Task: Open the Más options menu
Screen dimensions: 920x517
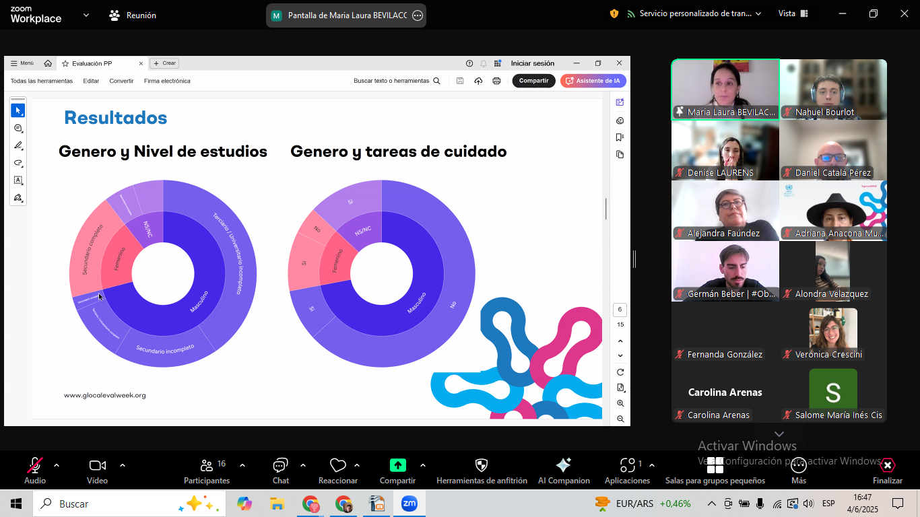Action: [x=799, y=470]
